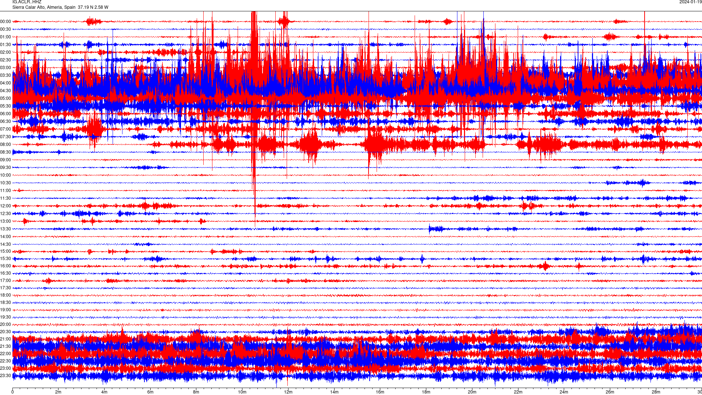Select the 04:00 time row label
The image size is (702, 395).
tap(5, 83)
